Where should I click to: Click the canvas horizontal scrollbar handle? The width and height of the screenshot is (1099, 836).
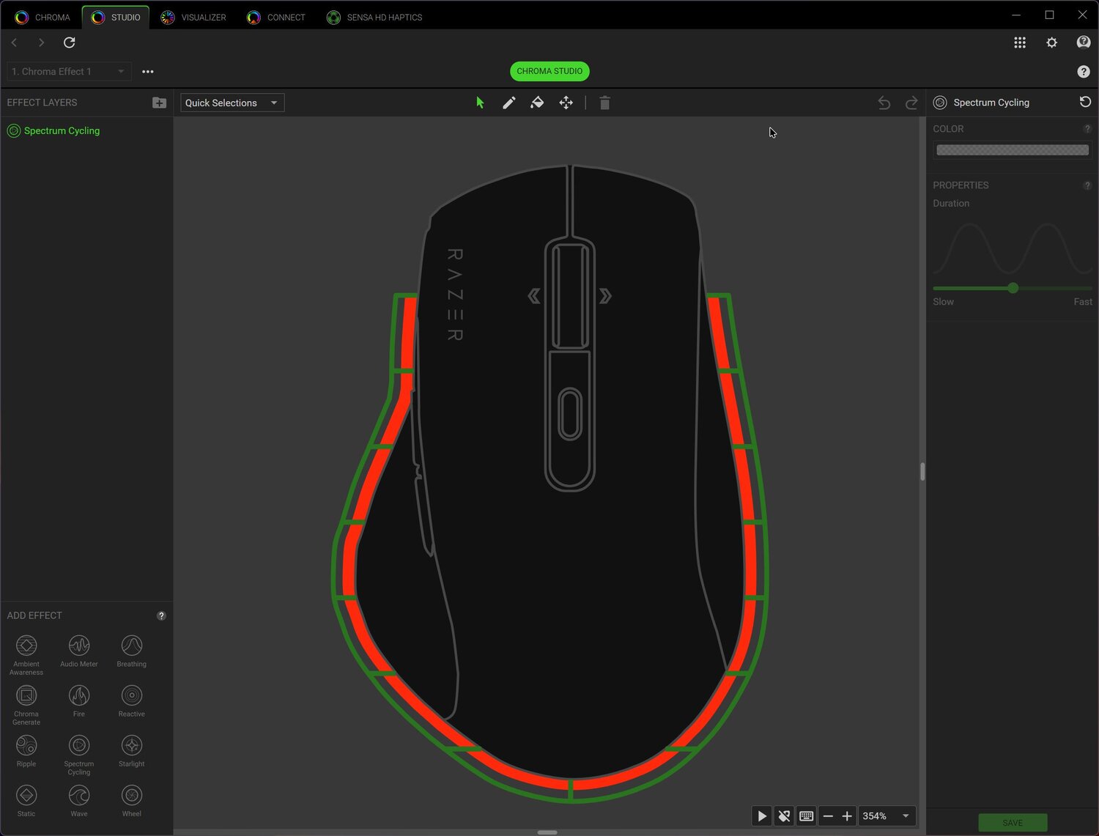[x=547, y=832]
